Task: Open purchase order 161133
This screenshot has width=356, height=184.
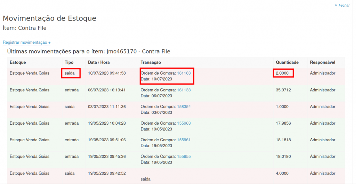Action: (x=184, y=90)
